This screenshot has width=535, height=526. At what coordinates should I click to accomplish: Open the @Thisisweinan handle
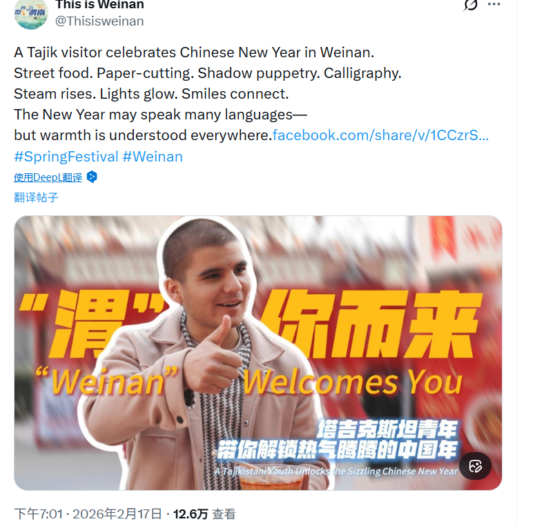(x=99, y=21)
